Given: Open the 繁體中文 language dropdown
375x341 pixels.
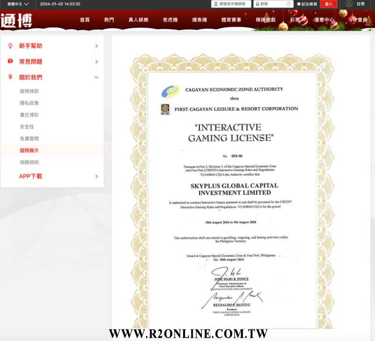Looking at the screenshot, I should (18, 4).
